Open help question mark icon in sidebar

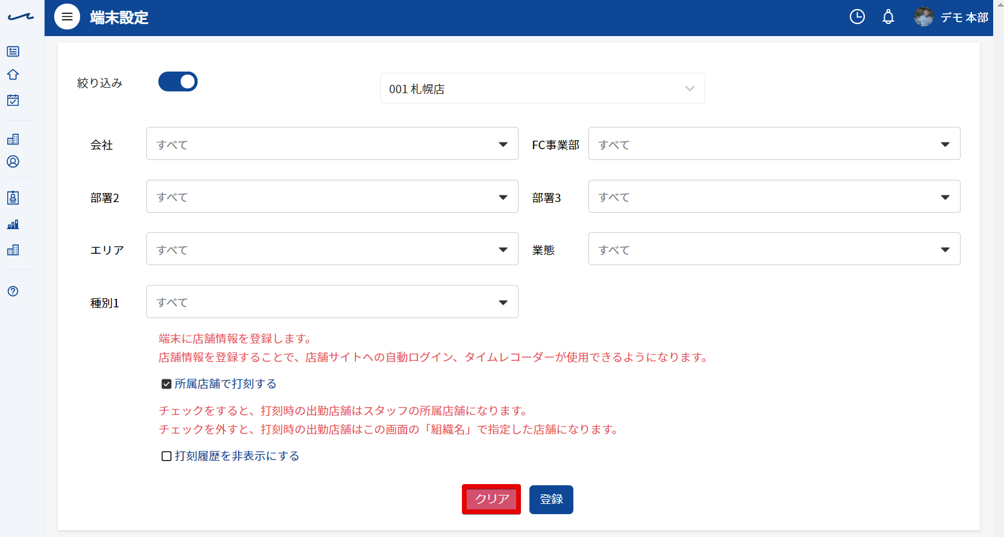pos(13,291)
